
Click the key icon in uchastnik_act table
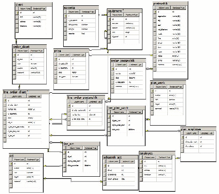coord(105,166)
